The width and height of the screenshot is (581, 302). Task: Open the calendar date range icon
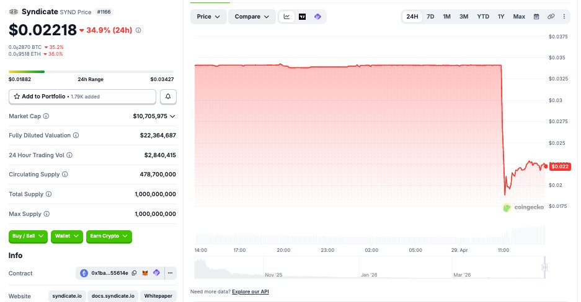[536, 17]
